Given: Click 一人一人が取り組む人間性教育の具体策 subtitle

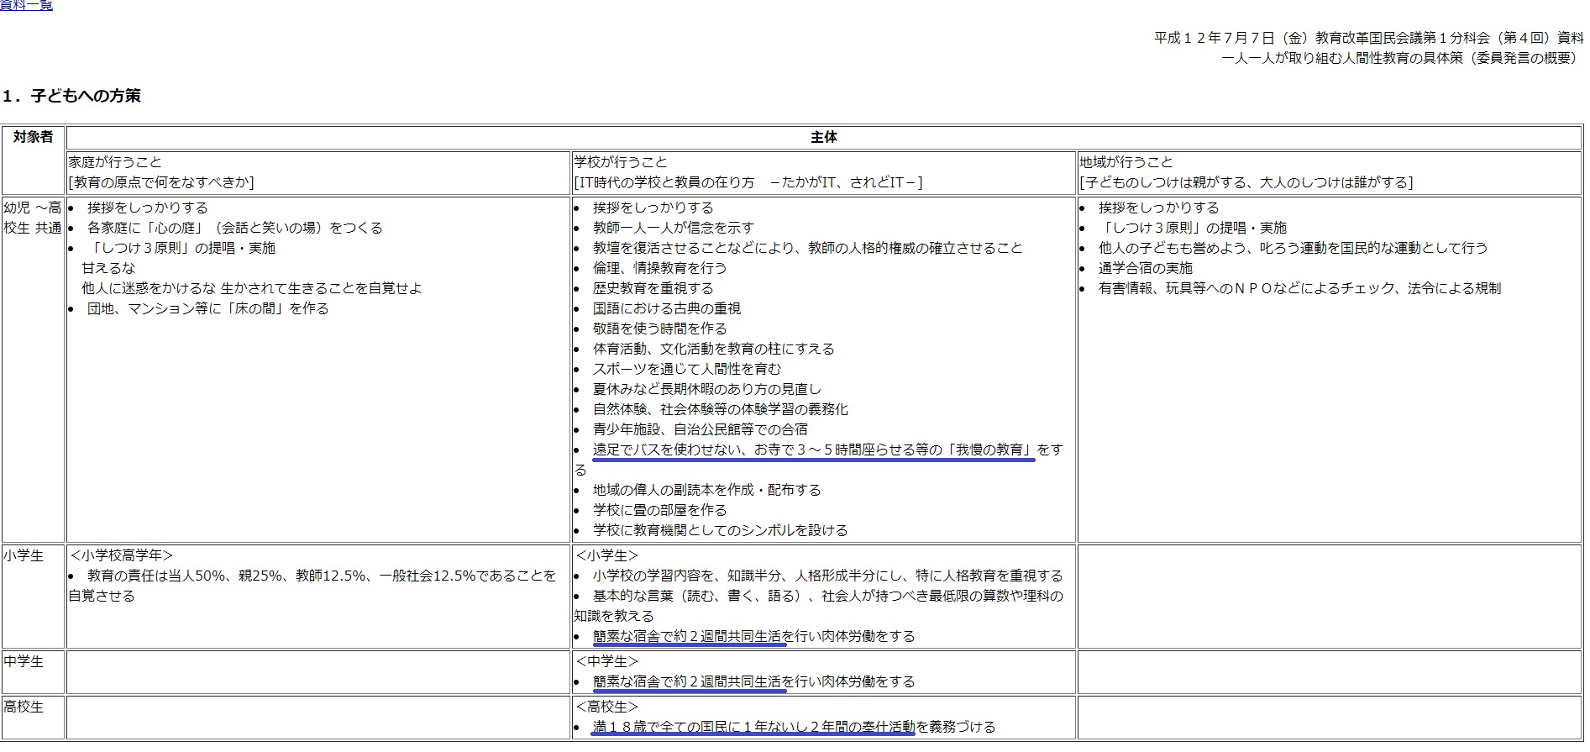Looking at the screenshot, I should 1402,58.
